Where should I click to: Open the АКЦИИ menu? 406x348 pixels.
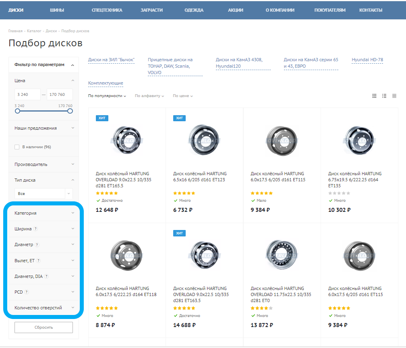(x=236, y=10)
